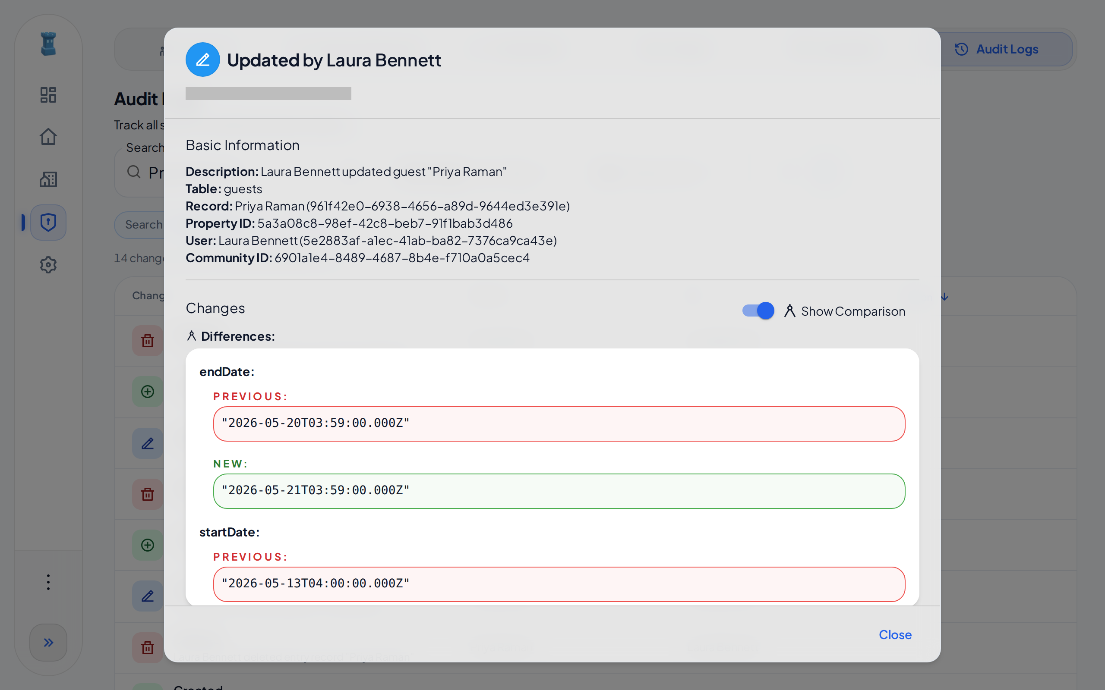Click the compass icon beside Show Comparison
The image size is (1105, 690).
coord(789,311)
